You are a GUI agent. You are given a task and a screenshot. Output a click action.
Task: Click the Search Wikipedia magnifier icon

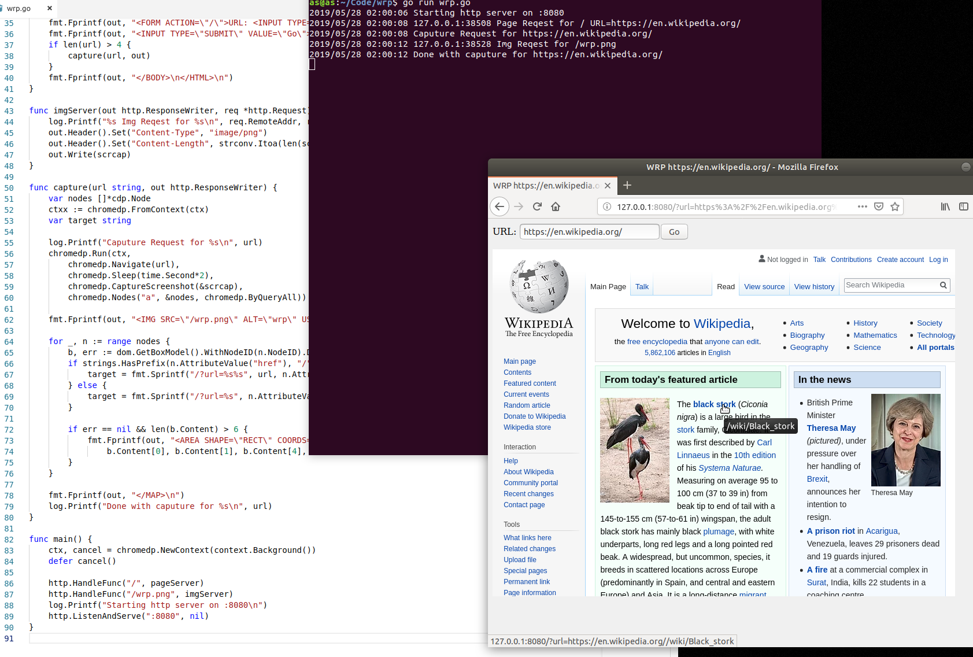pyautogui.click(x=943, y=285)
